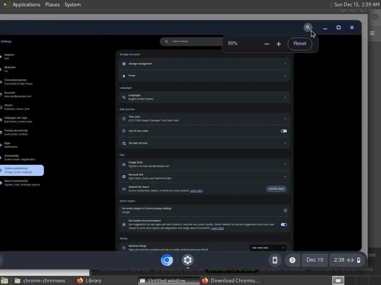Launch Chromium browser from the shelf

pos(167,260)
